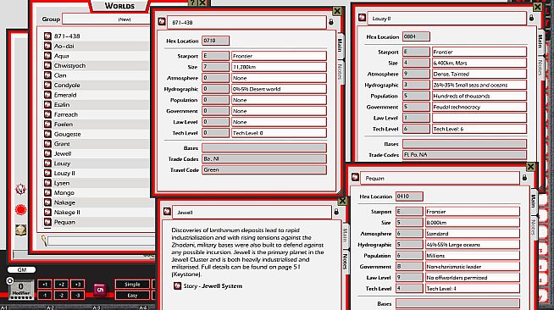Viewport: 554px width, 310px height.
Task: Click the icon beside Esalin in the Worlds list
Action: [47, 104]
